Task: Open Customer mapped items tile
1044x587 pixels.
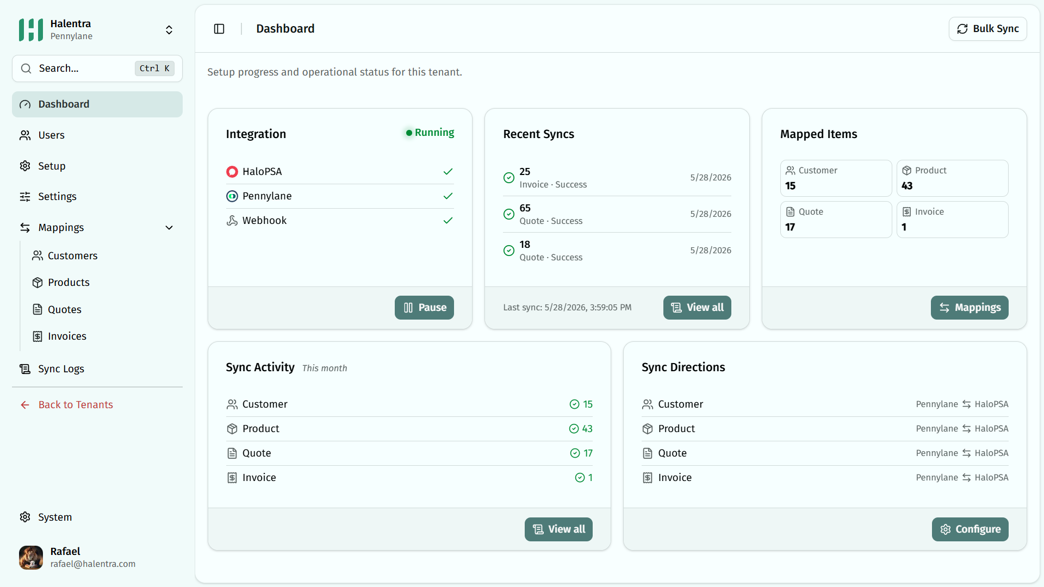Action: pos(836,178)
